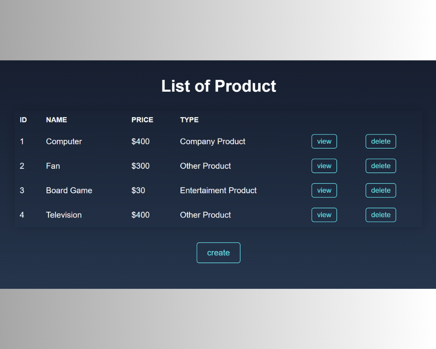
Task: Click the $30 price cell
Action: click(x=138, y=190)
